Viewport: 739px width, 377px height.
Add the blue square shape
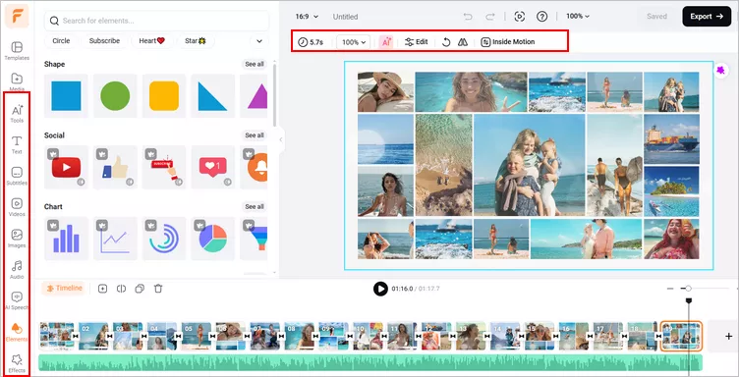coord(66,95)
